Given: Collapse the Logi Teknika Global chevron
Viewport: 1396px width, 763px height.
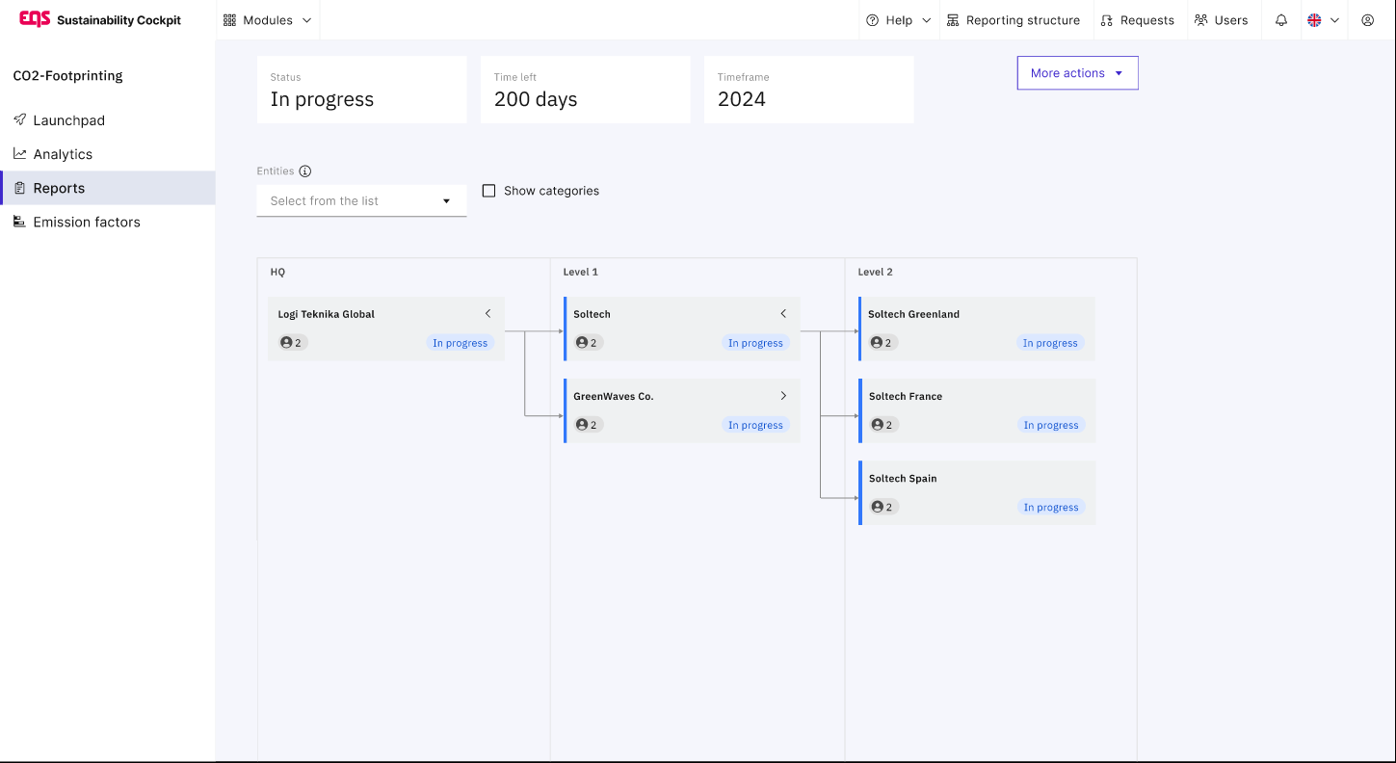Looking at the screenshot, I should (487, 314).
